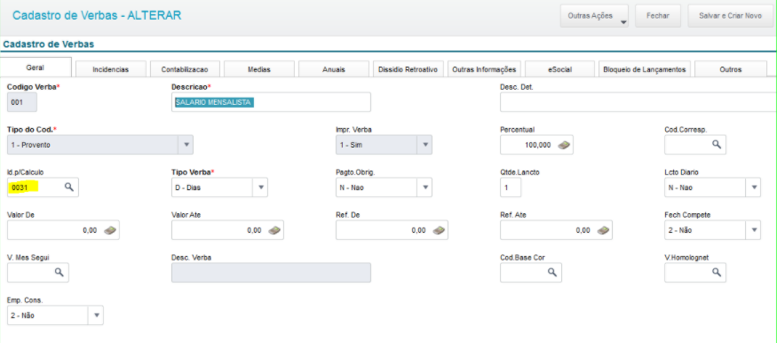This screenshot has height=343, width=777.
Task: Click the Ref. Ate amount field
Action: tap(556, 230)
